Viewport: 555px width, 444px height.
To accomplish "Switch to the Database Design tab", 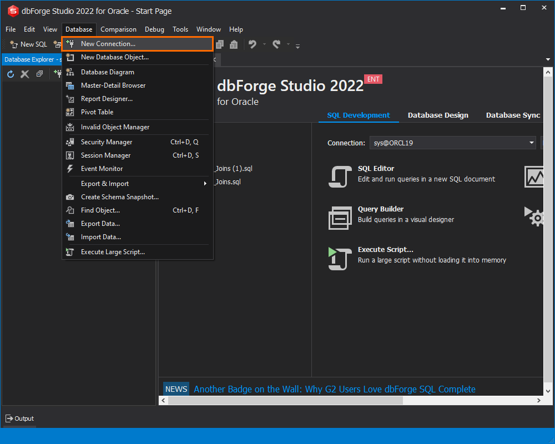I will 438,115.
